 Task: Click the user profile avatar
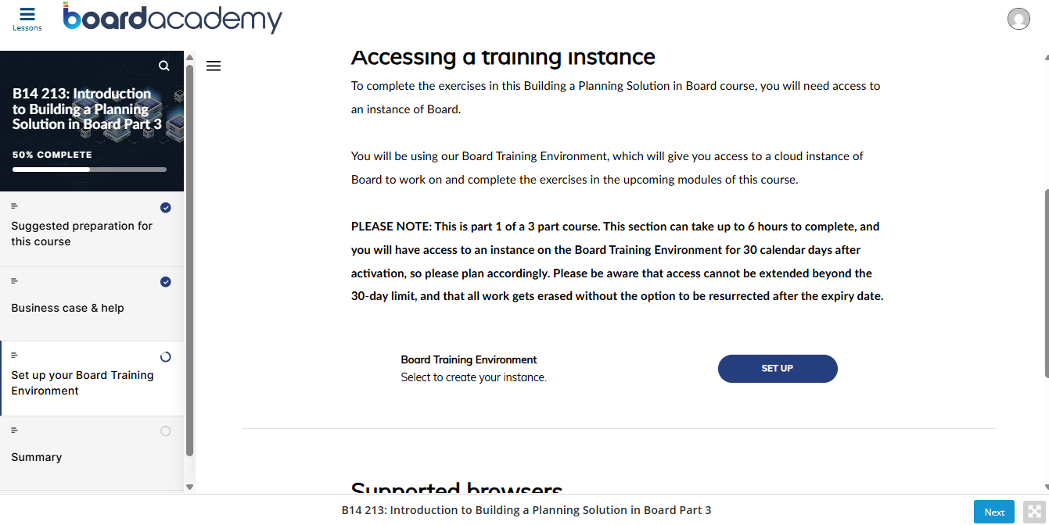[x=1018, y=19]
